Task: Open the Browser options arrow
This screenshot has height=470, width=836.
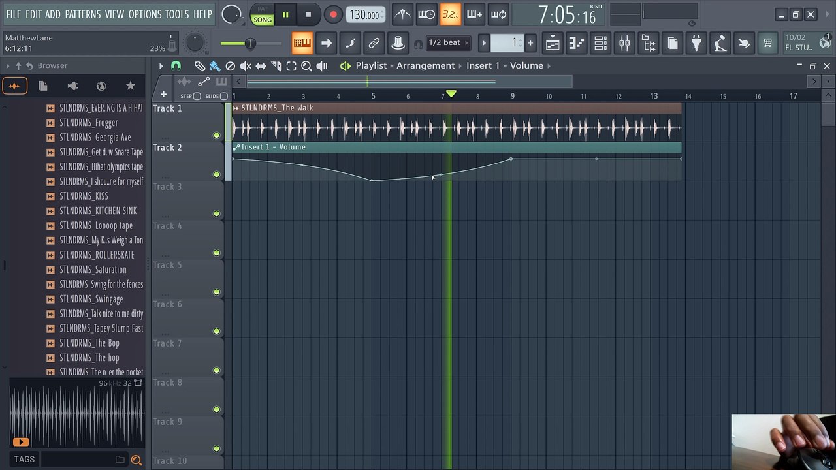Action: [8, 66]
